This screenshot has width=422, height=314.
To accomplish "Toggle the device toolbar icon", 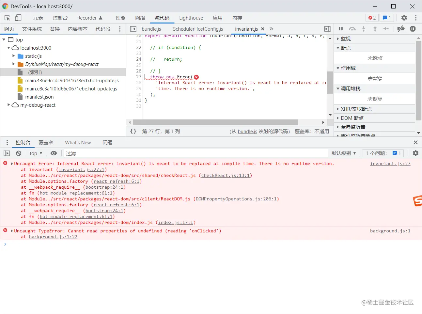I will click(x=18, y=18).
